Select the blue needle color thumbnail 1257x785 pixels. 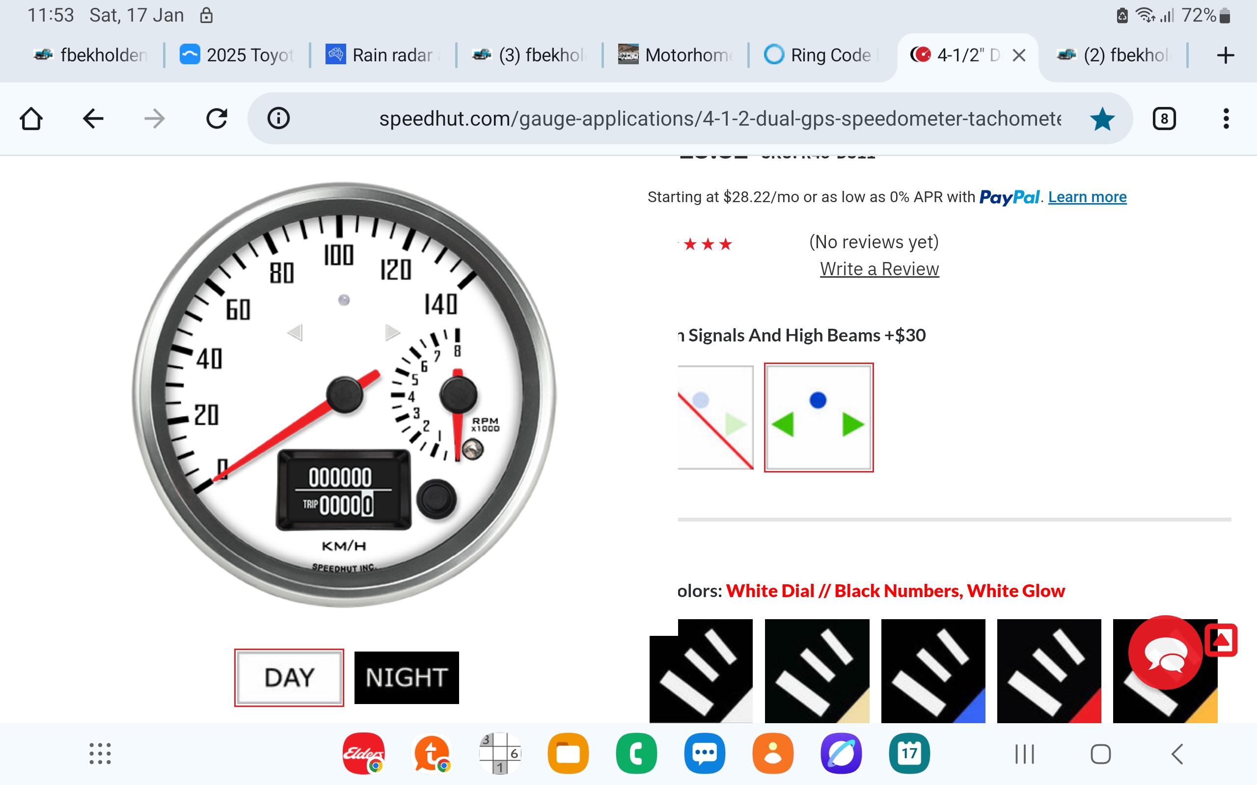933,671
